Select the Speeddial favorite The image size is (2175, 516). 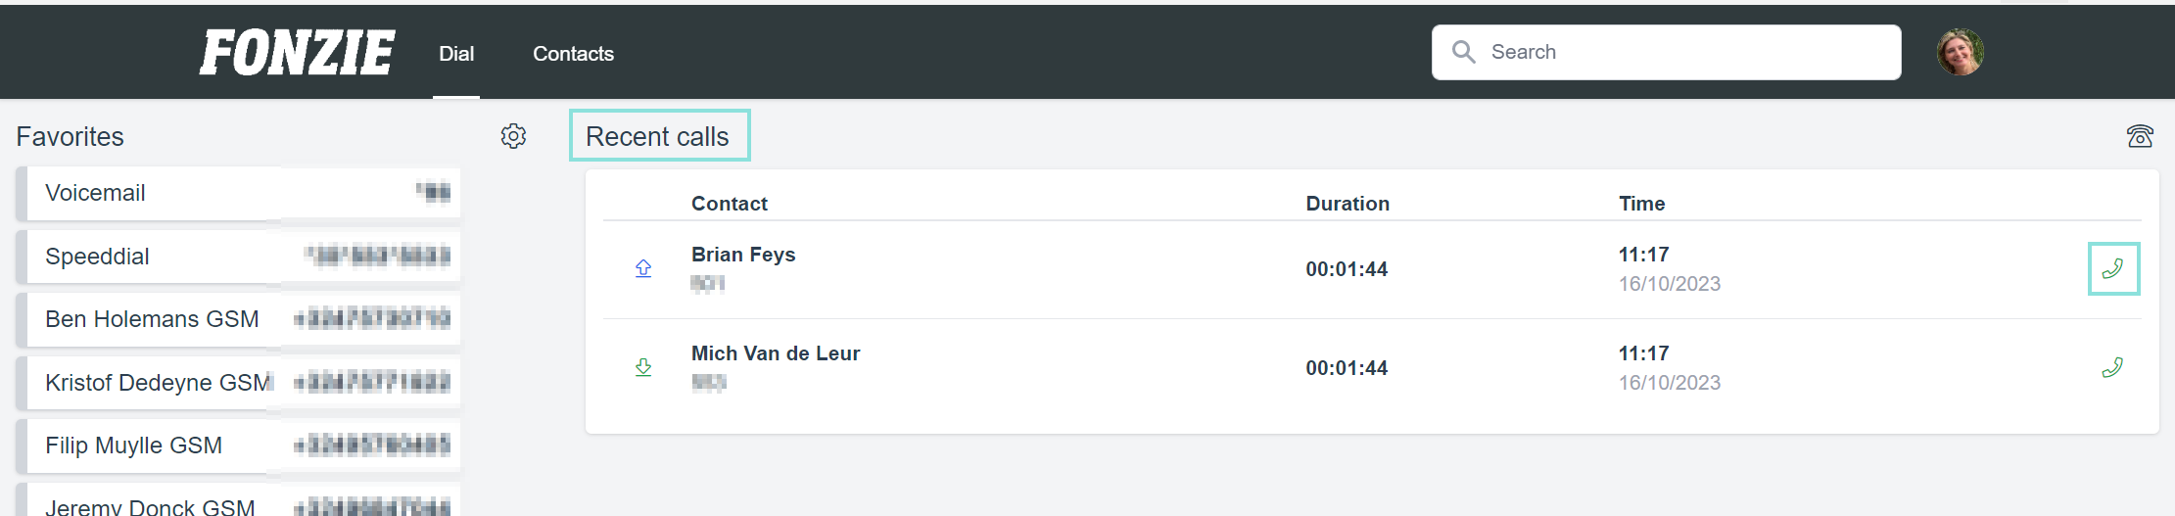(238, 257)
